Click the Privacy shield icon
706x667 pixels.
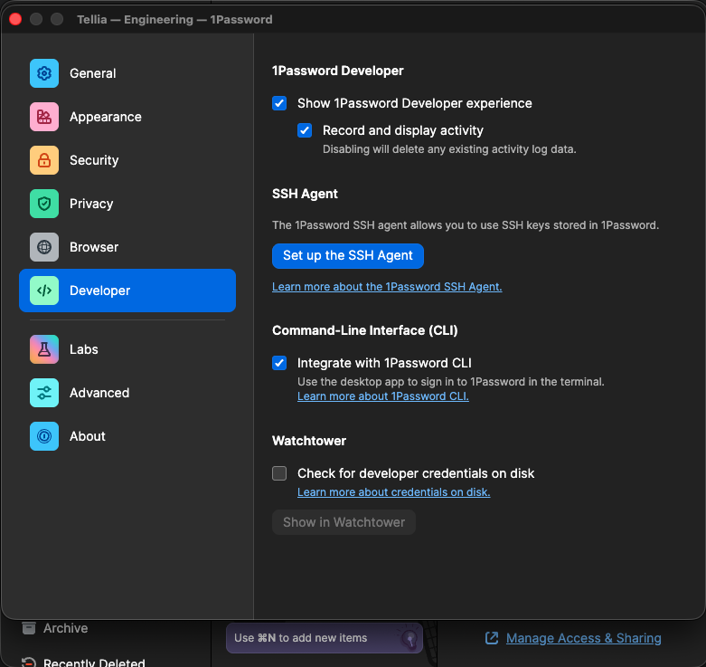tap(44, 204)
